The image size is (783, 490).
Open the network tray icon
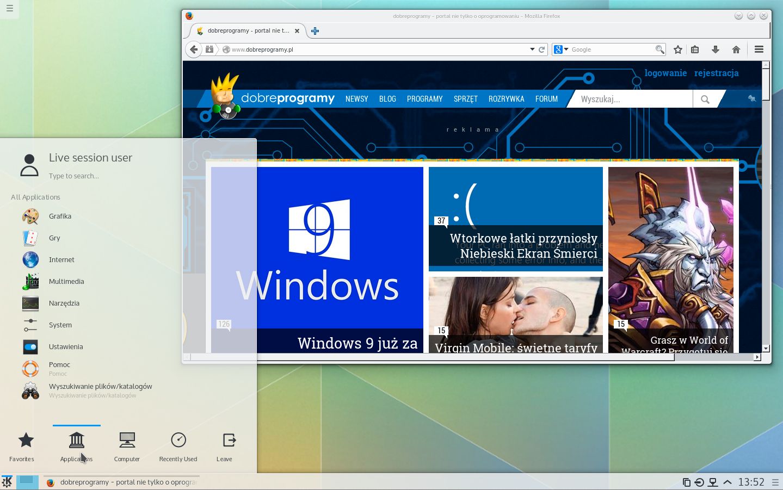pyautogui.click(x=713, y=482)
